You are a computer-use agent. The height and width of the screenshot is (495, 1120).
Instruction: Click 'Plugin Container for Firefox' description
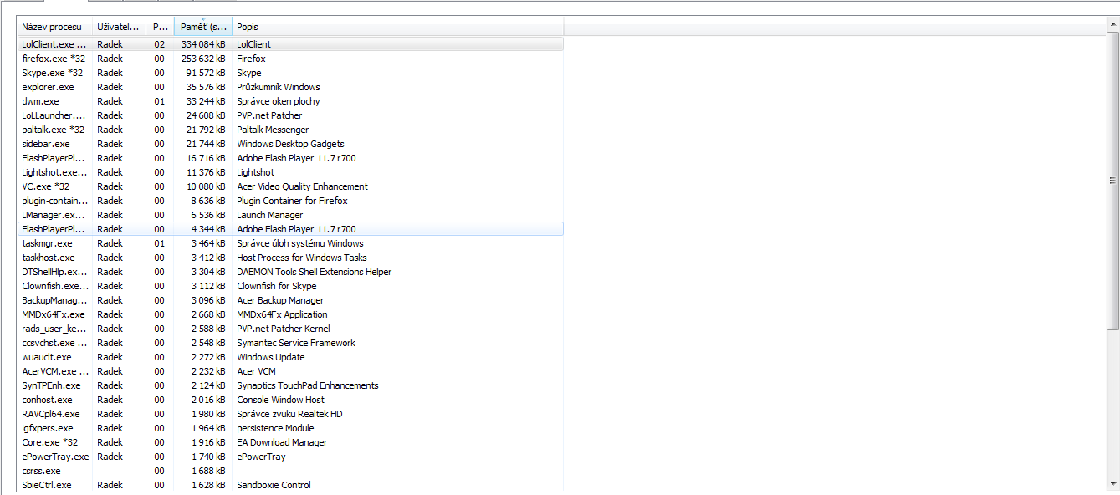292,201
